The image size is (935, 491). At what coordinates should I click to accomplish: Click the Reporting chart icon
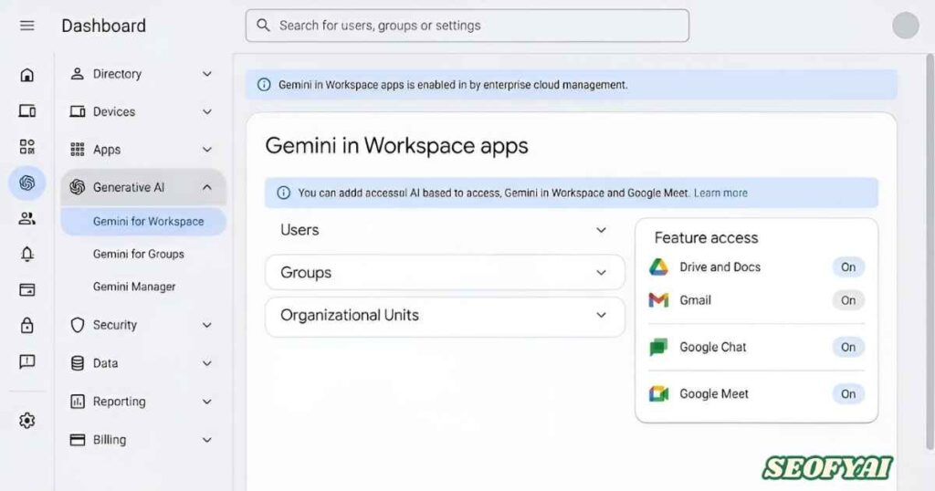pos(77,401)
